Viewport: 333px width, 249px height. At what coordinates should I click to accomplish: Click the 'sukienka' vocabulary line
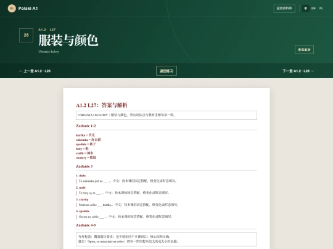click(x=88, y=140)
